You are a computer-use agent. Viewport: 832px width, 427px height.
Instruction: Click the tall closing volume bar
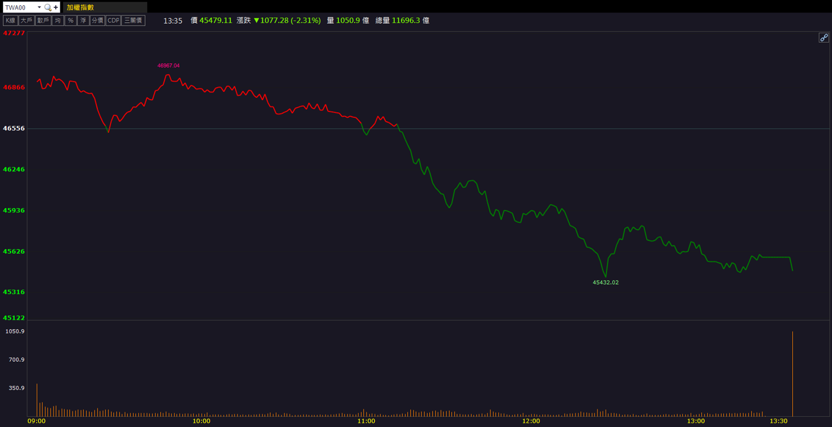(793, 374)
